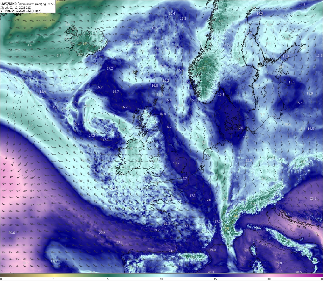Click the "16.3" map value
The image size is (323, 281).
point(190,114)
